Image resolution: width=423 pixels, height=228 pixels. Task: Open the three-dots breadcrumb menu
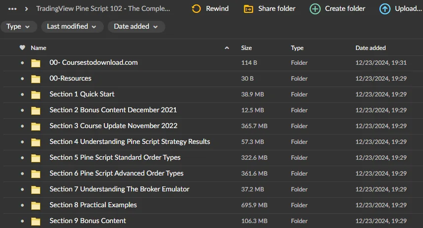(12, 9)
